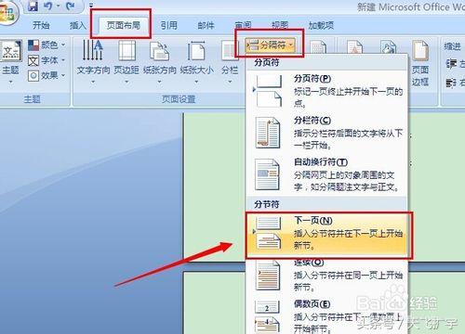Screen dimensions: 465x334
Task: Select 自动换行符(T) text wrapping break
Action: (327, 174)
